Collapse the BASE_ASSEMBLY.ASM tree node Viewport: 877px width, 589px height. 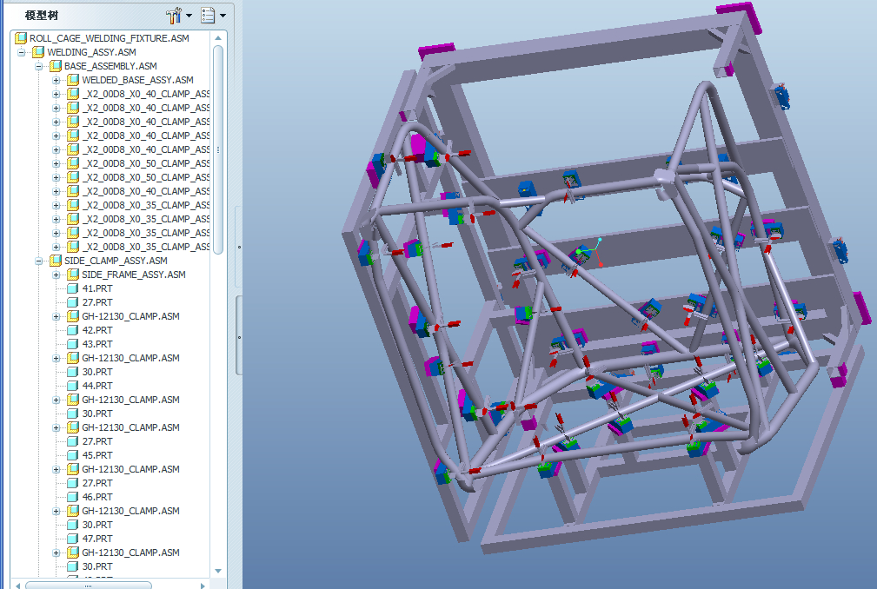38,66
